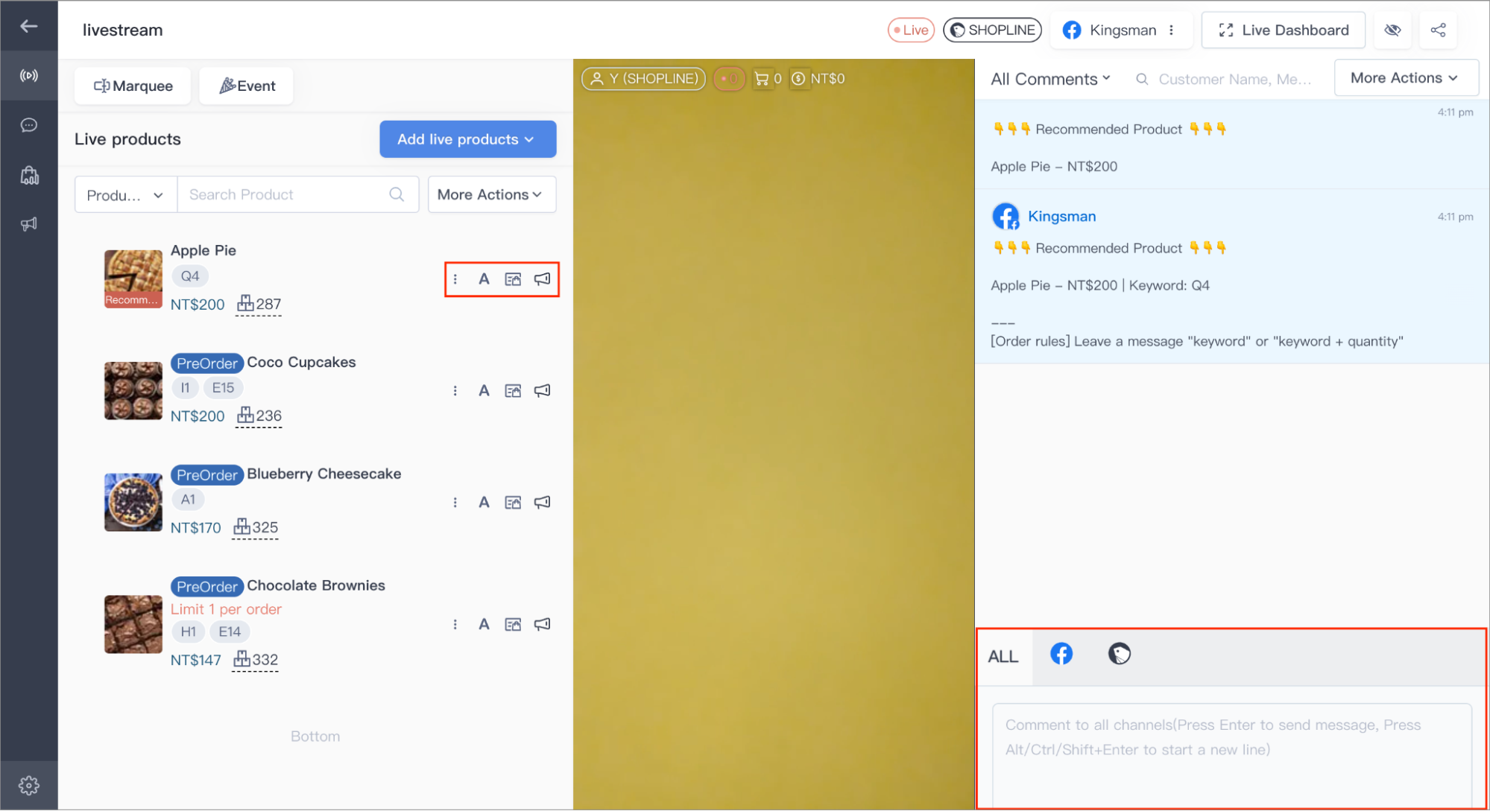Click Apple Pie image card icon
Viewport: 1490px width, 811px height.
(513, 279)
